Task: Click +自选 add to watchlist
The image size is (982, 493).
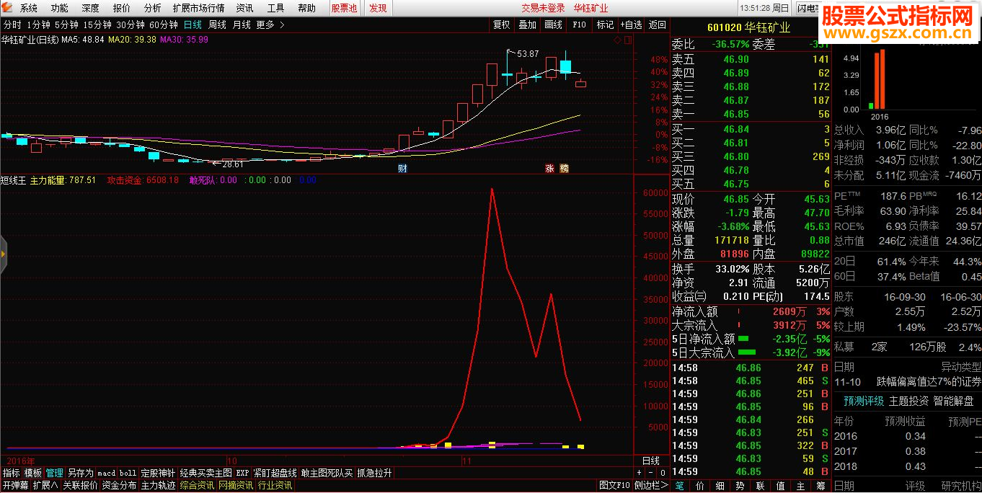Action: [x=631, y=25]
